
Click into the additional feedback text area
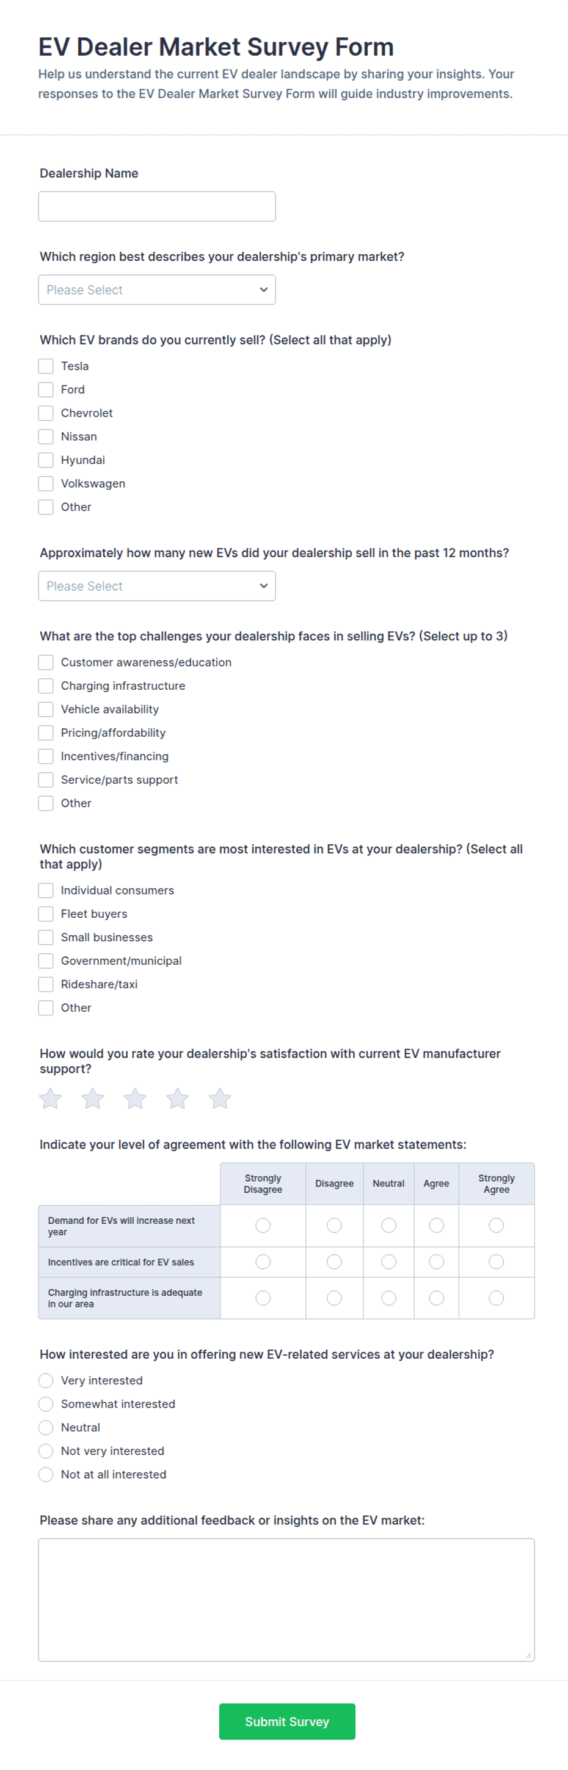click(286, 1600)
